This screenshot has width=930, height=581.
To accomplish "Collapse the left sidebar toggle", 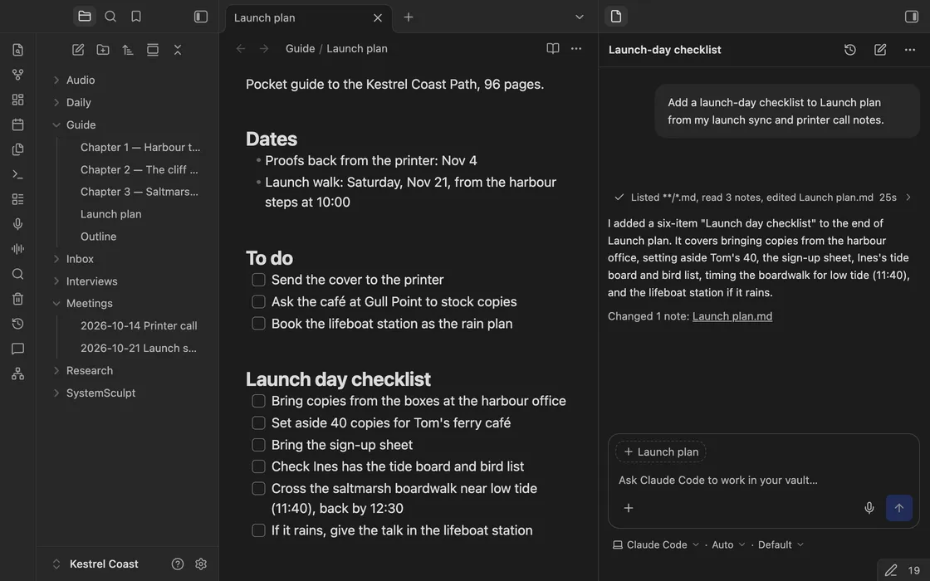I will pyautogui.click(x=201, y=17).
